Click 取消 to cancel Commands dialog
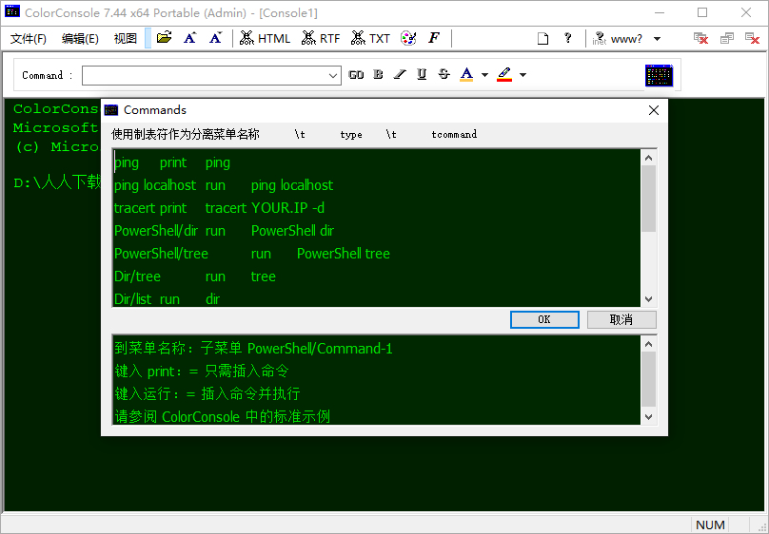The height and width of the screenshot is (534, 769). coord(621,319)
